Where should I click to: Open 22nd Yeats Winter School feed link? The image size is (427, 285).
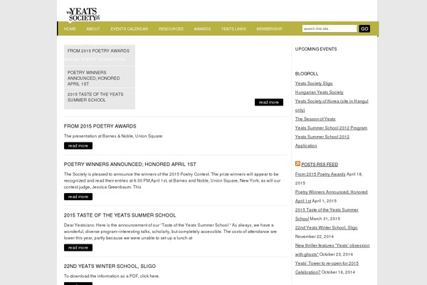pyautogui.click(x=326, y=228)
